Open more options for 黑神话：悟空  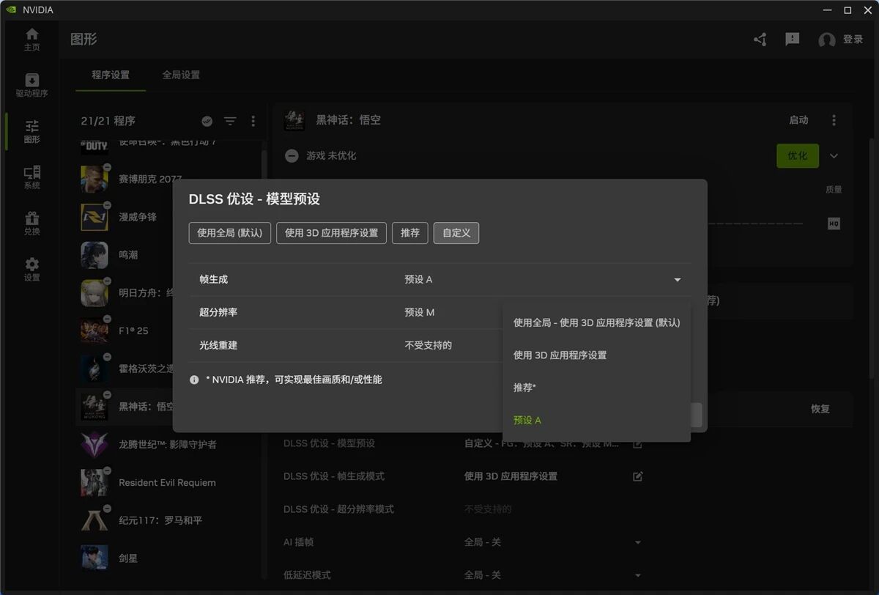pyautogui.click(x=834, y=120)
